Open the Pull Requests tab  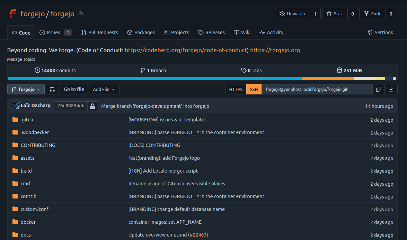100,33
